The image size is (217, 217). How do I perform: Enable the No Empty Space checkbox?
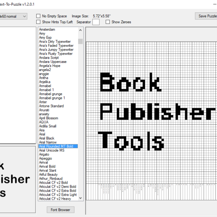click(x=38, y=16)
